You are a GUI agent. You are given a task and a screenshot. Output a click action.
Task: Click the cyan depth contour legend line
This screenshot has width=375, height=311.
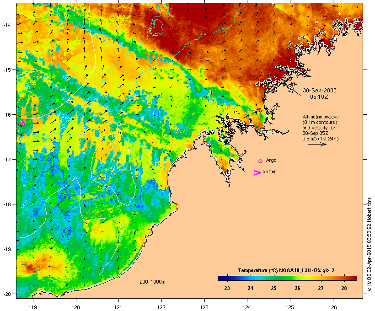pyautogui.click(x=149, y=286)
